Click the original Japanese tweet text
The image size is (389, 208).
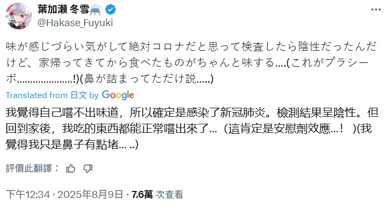[x=191, y=62]
